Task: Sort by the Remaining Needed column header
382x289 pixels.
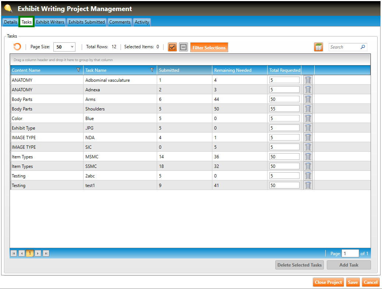Action: [233, 70]
